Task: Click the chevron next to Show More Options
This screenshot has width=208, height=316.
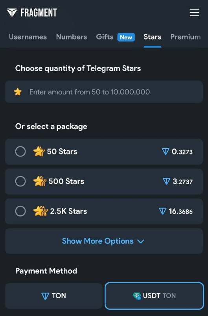Action: point(141,241)
